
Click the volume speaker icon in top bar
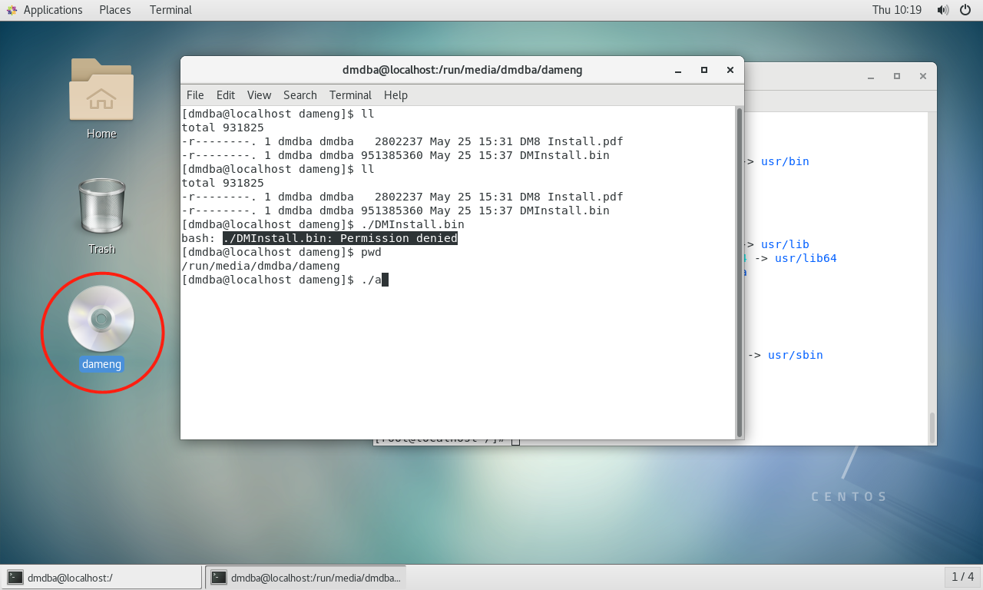click(943, 10)
